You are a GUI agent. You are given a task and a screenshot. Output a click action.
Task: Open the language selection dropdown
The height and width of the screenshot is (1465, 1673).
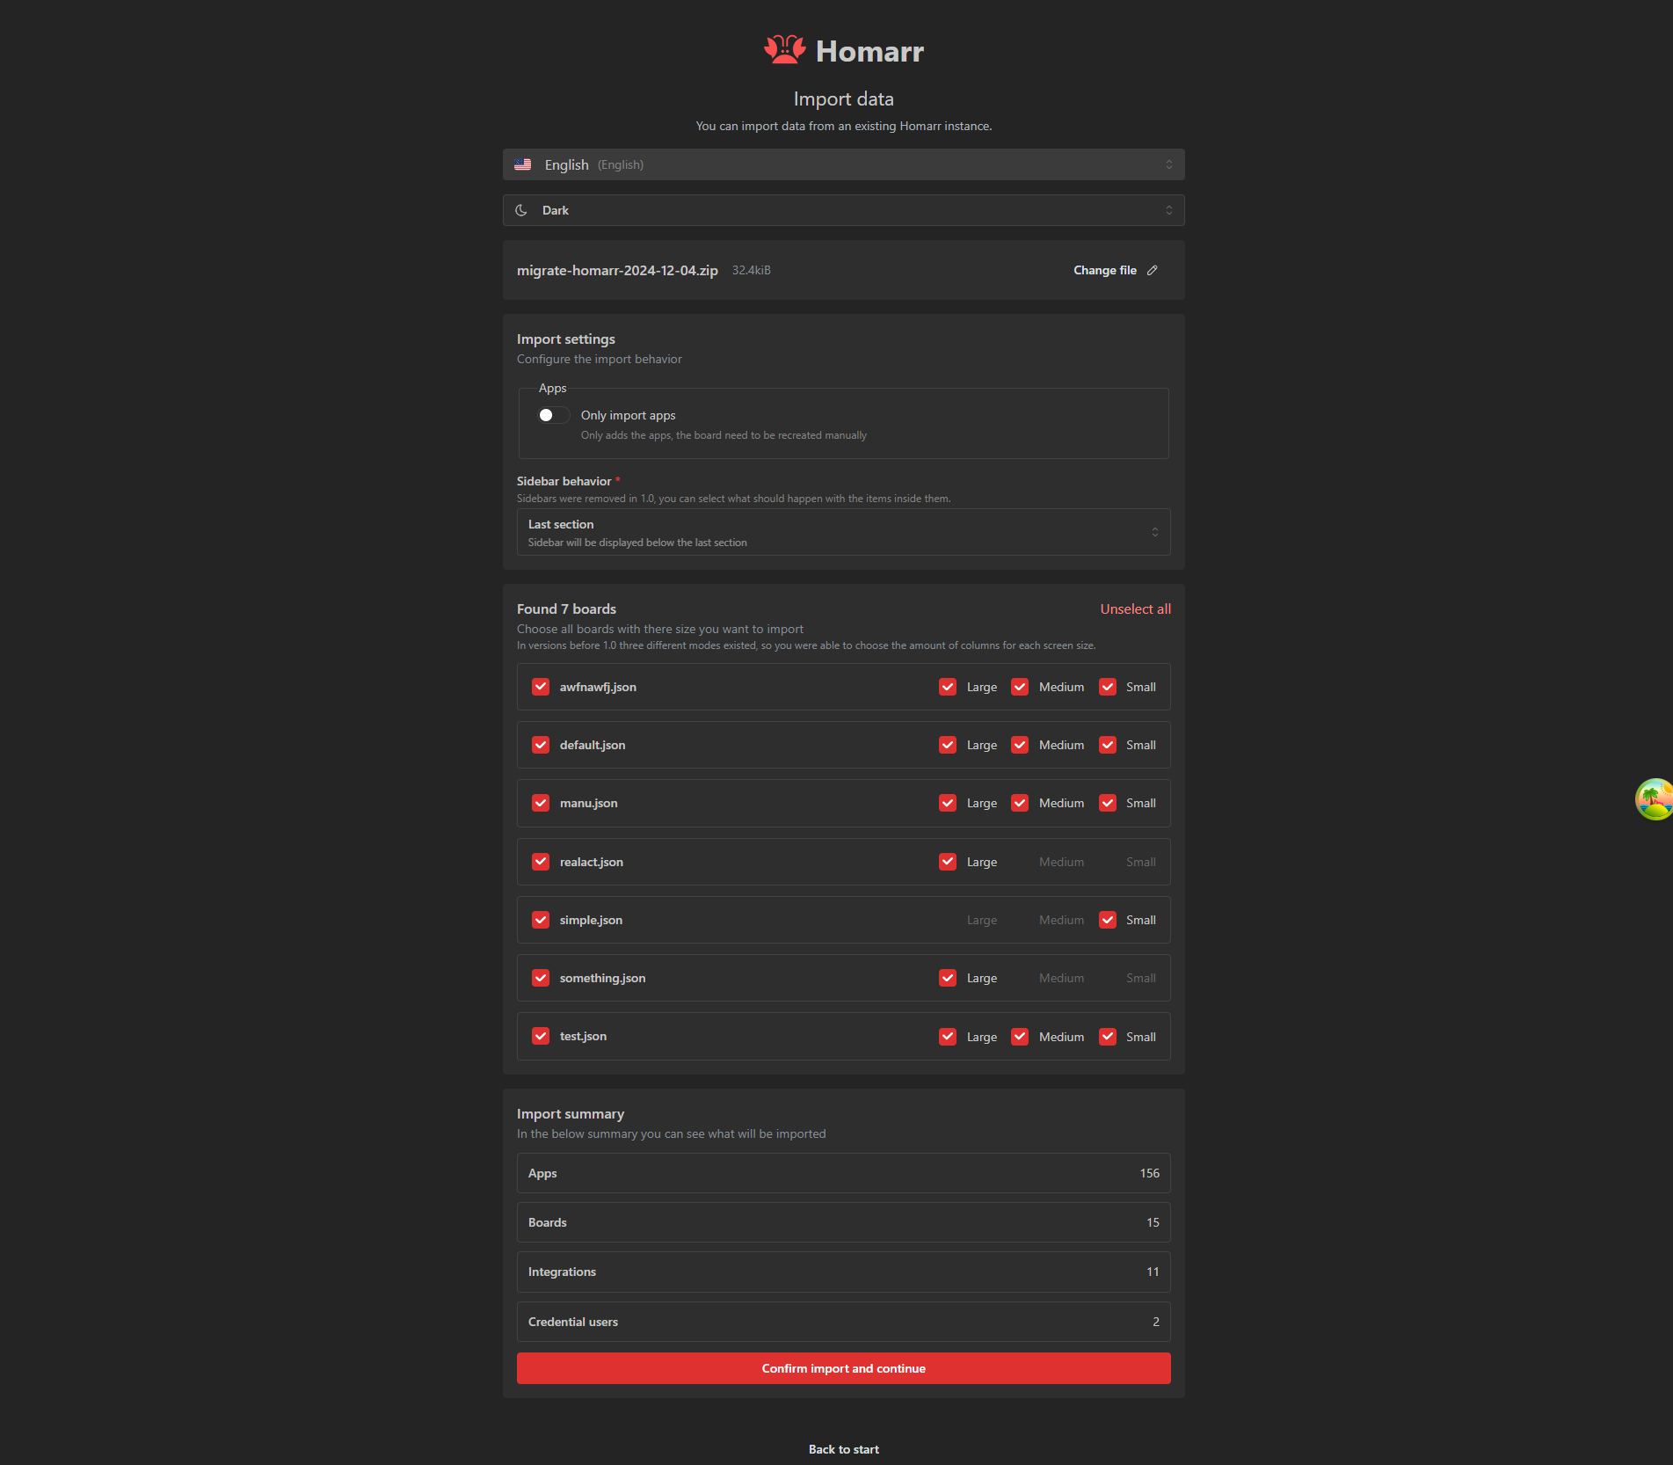(843, 164)
